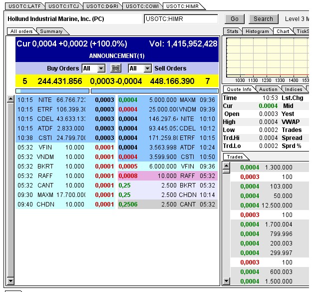Viewport: 314px width, 292px height.
Task: Click the trade of 1.700.004 shares
Action: coord(270,224)
